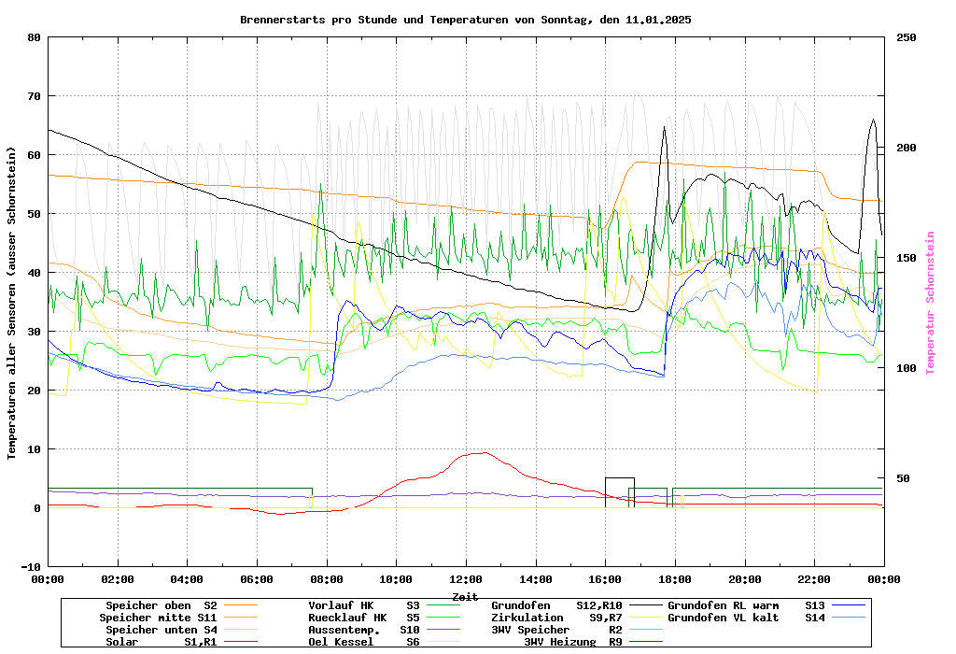The image size is (956, 654).
Task: Click the 3WV Speicher R2 legend label
Action: pyautogui.click(x=556, y=630)
